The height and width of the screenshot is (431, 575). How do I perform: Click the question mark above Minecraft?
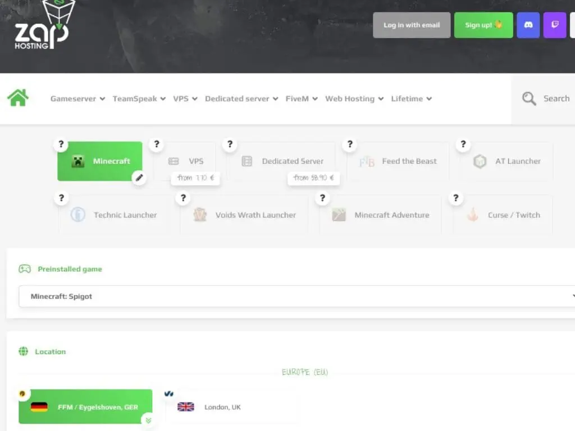pyautogui.click(x=61, y=144)
